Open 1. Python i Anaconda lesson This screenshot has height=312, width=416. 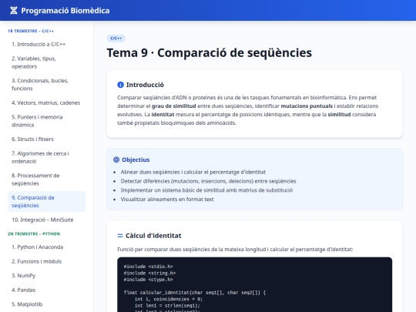(47, 247)
